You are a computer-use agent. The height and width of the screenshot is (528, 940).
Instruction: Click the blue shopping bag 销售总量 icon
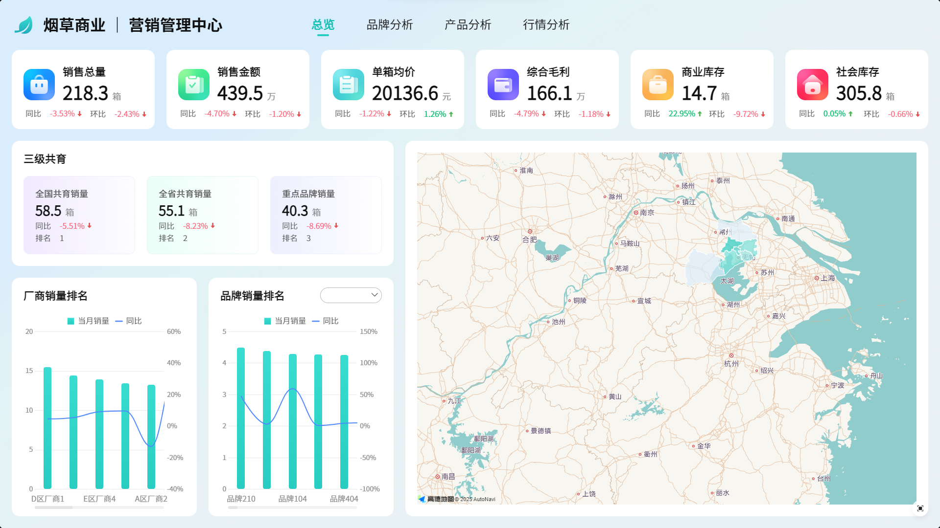coord(39,85)
